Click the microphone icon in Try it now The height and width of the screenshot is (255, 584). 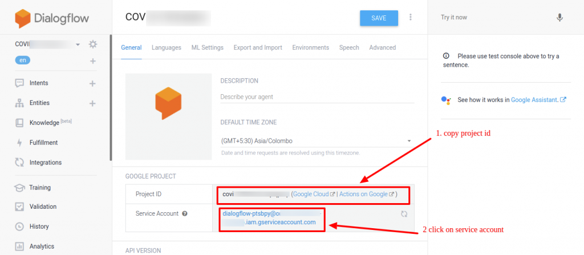pos(559,18)
